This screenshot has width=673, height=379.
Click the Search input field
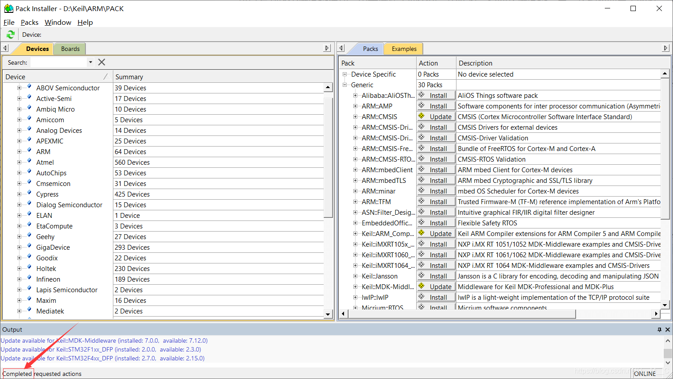click(x=59, y=62)
